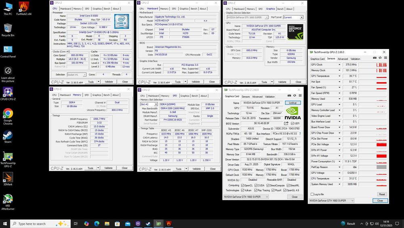Toggle the OpenCL checkbox
This screenshot has height=228, width=404.
[x=242, y=185]
